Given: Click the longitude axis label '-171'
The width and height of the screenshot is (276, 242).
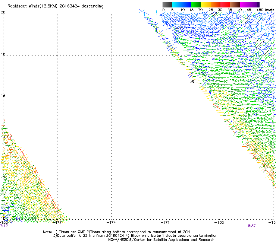Looking at the screenshot, I should click(x=165, y=223).
